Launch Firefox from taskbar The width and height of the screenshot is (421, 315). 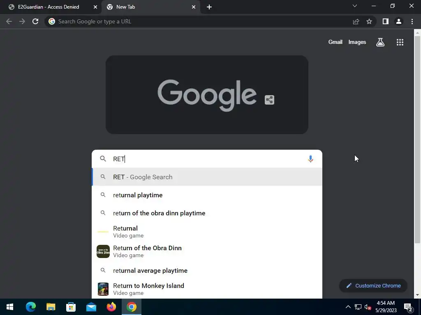pos(111,307)
